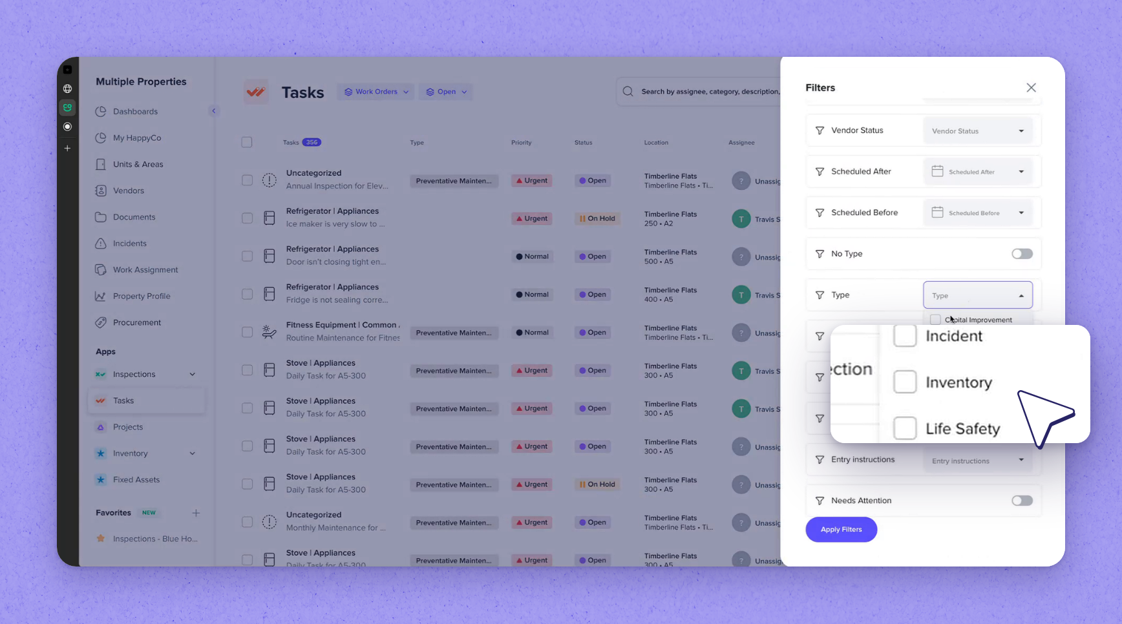Expand the Inventory app menu
The image size is (1122, 624).
click(x=192, y=453)
